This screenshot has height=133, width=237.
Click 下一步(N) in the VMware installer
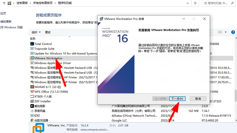click(177, 99)
